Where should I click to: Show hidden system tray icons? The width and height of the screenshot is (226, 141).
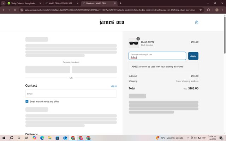(x=188, y=138)
